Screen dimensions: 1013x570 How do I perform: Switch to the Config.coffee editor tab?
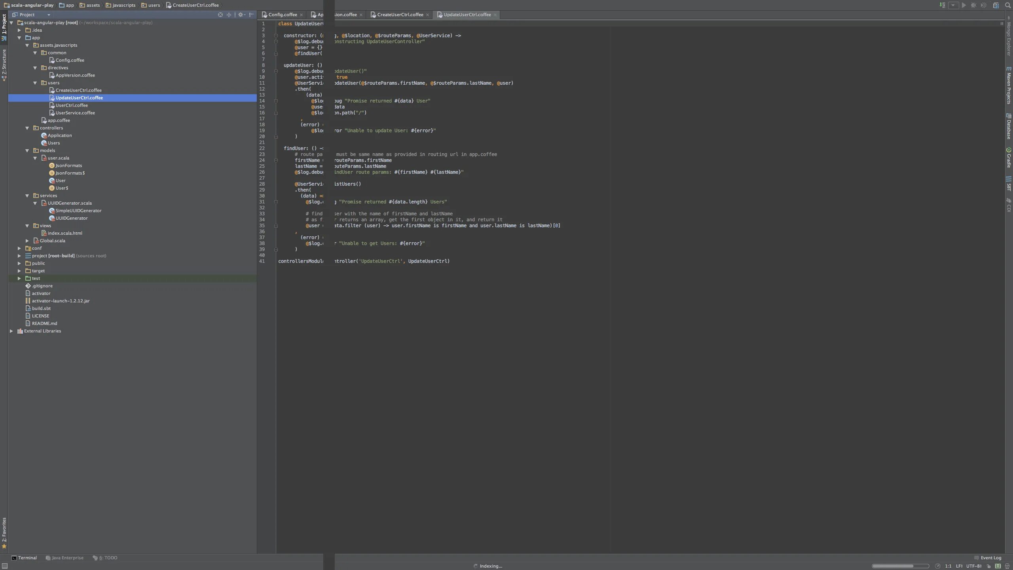(282, 15)
